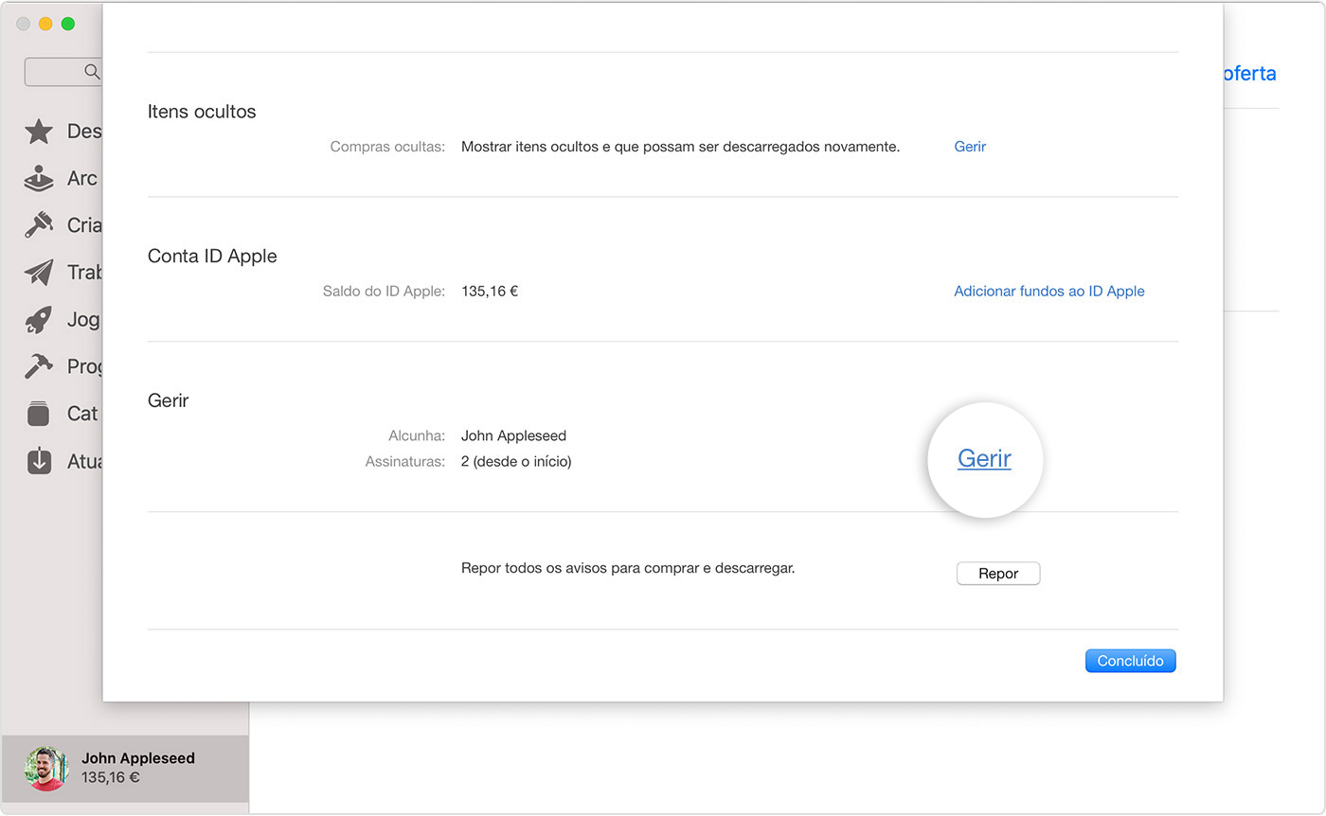Open the Updates download arrow icon
1326x816 pixels.
pos(39,461)
